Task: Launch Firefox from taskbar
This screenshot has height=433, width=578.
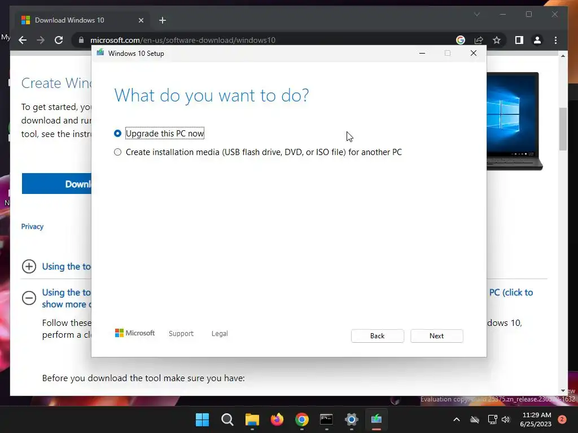Action: (277, 419)
